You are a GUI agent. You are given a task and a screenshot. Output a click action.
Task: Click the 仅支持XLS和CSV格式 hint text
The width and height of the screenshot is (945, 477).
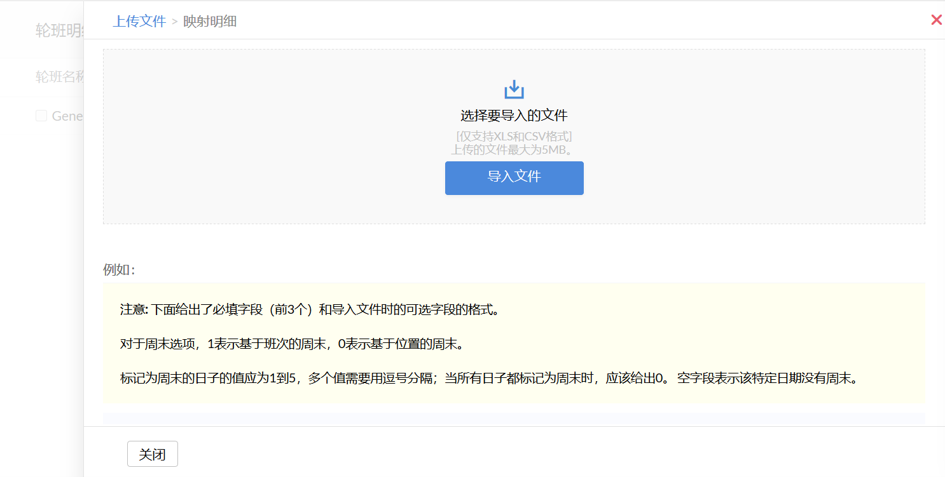[514, 136]
